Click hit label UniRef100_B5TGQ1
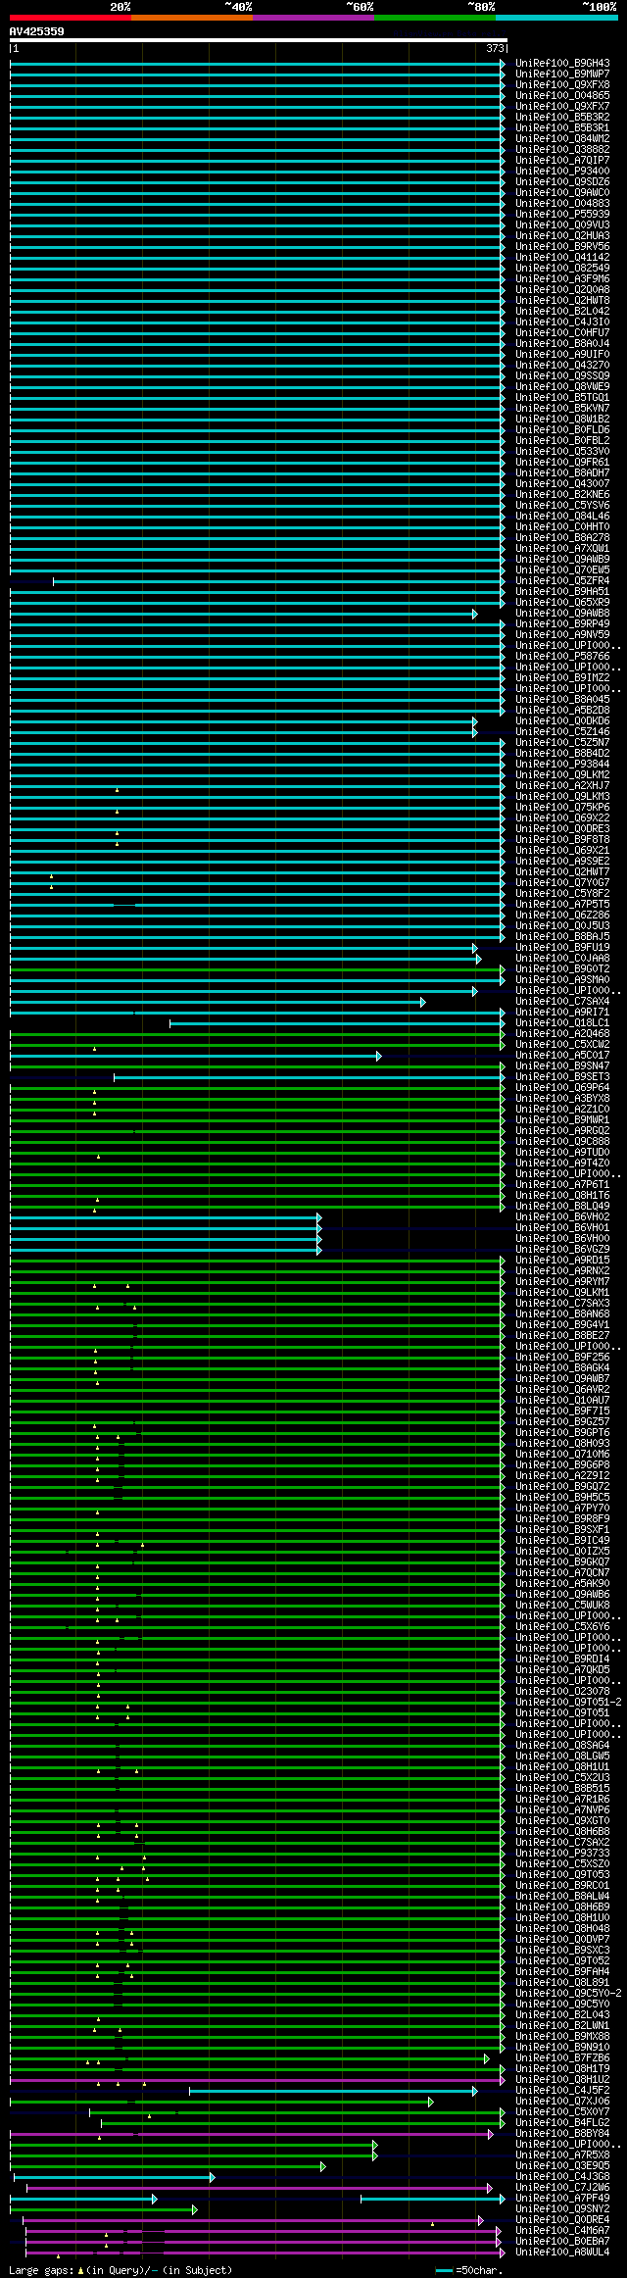The width and height of the screenshot is (627, 2278). point(562,398)
